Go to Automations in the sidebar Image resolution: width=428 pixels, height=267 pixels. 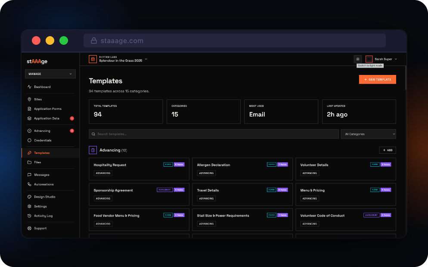(43, 184)
